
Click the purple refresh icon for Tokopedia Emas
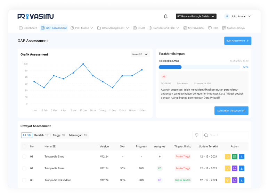tap(235, 168)
